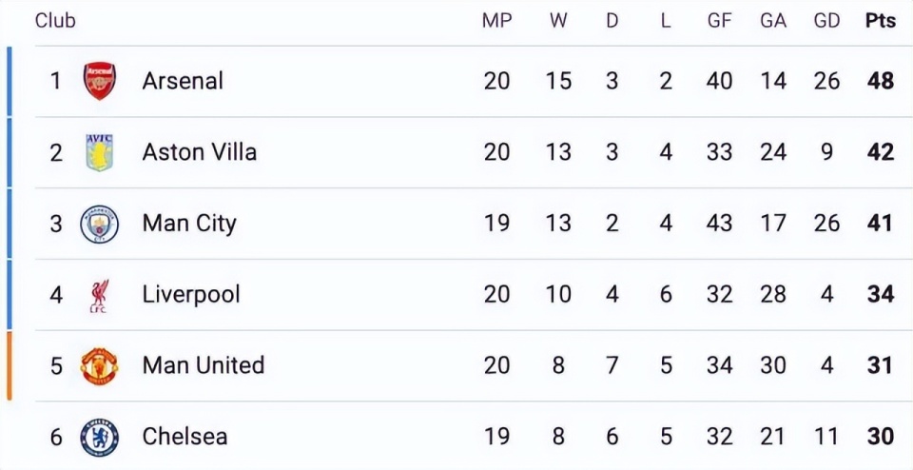Click the Aston Villa crest icon

point(99,152)
